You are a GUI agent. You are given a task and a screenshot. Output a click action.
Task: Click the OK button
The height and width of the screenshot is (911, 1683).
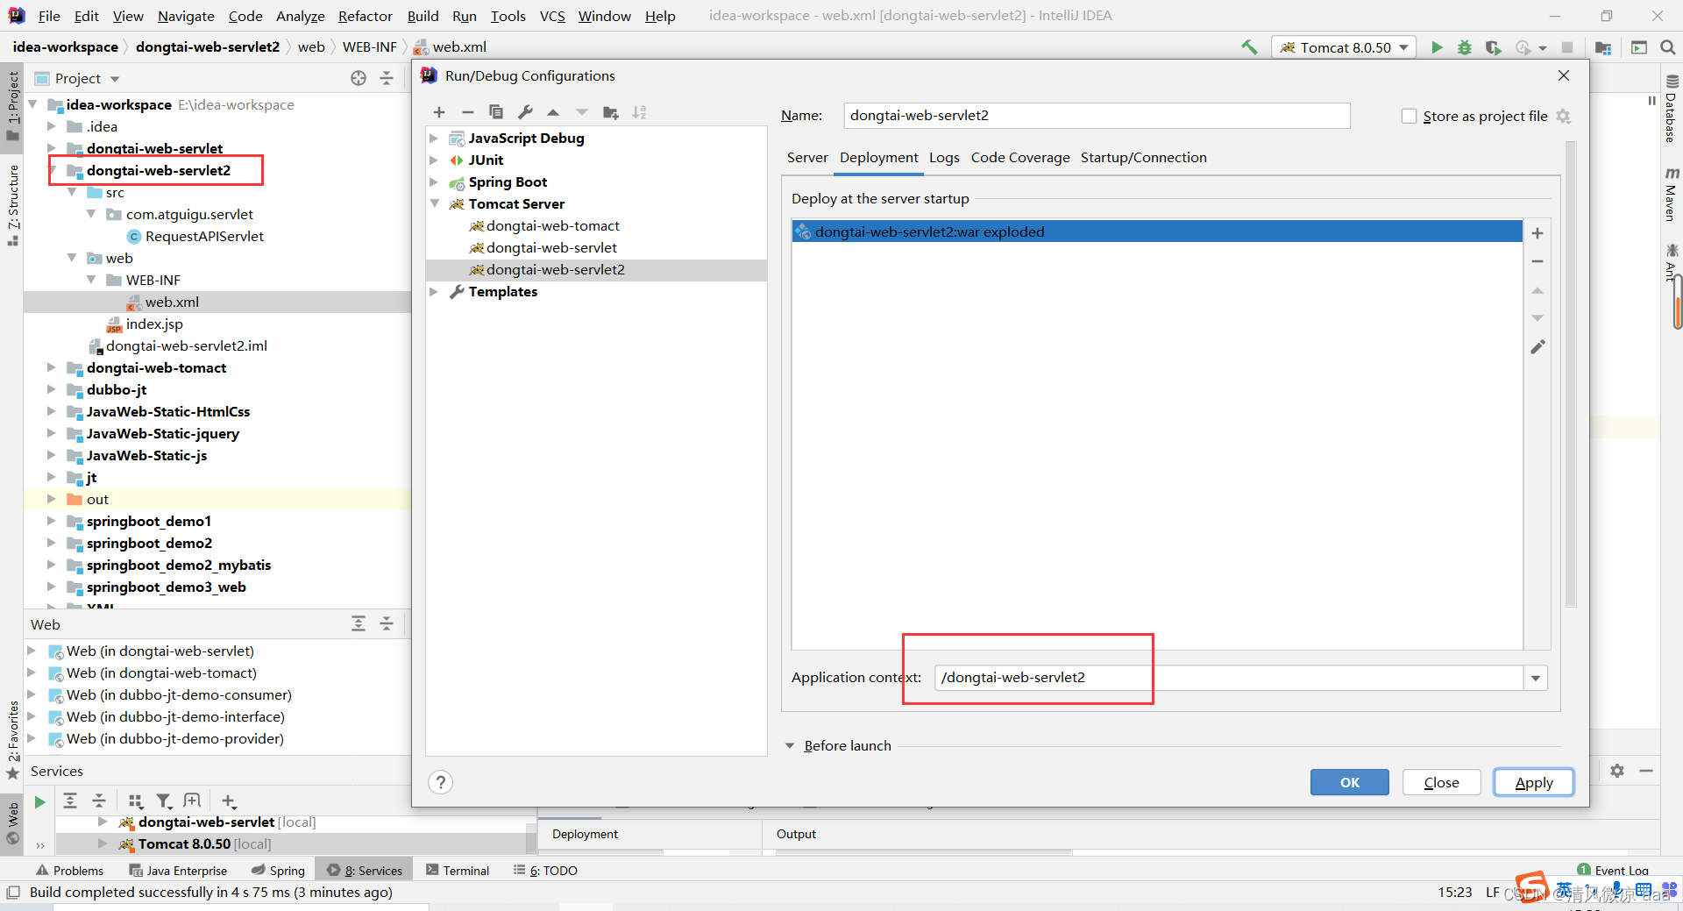[1349, 782]
